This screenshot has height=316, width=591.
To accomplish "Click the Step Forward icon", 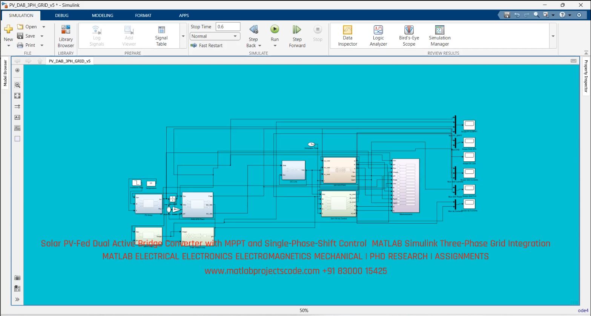I will (x=297, y=29).
